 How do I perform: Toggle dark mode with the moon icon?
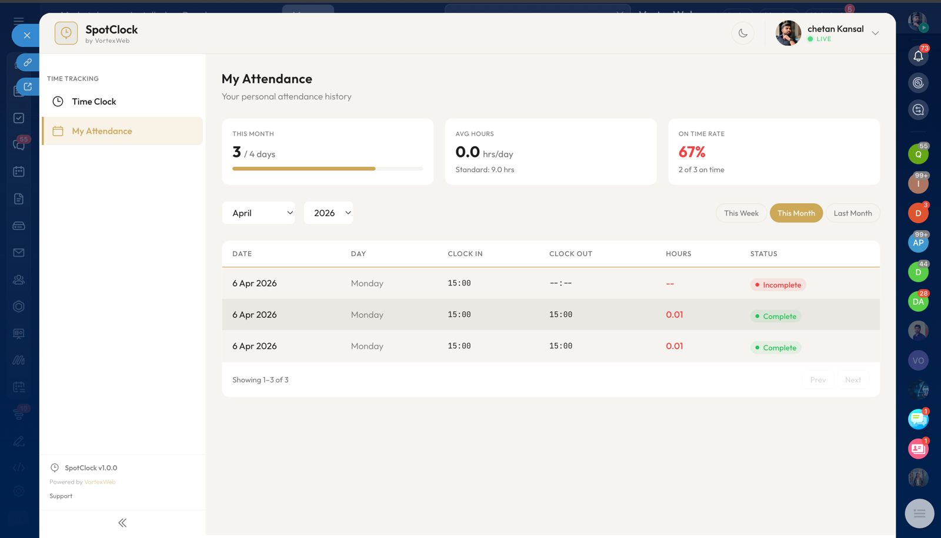pos(743,33)
